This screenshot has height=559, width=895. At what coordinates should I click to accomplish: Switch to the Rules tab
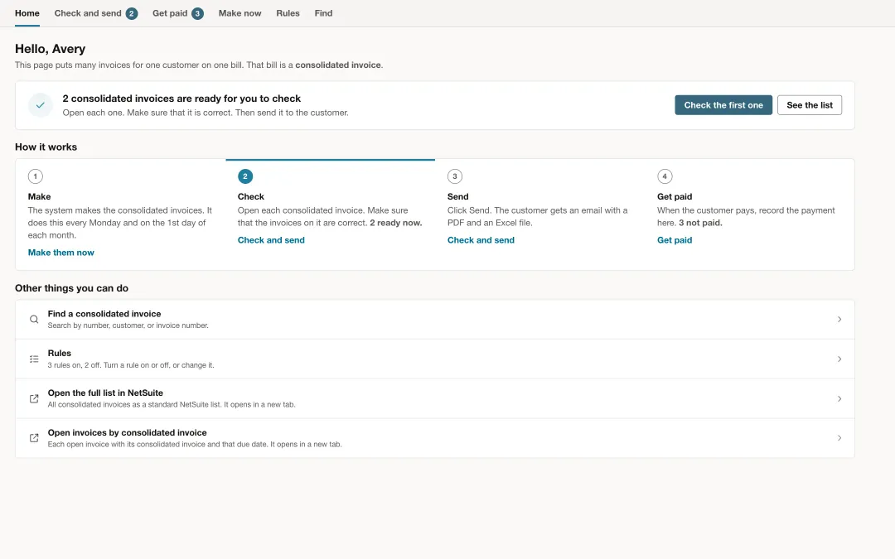288,13
